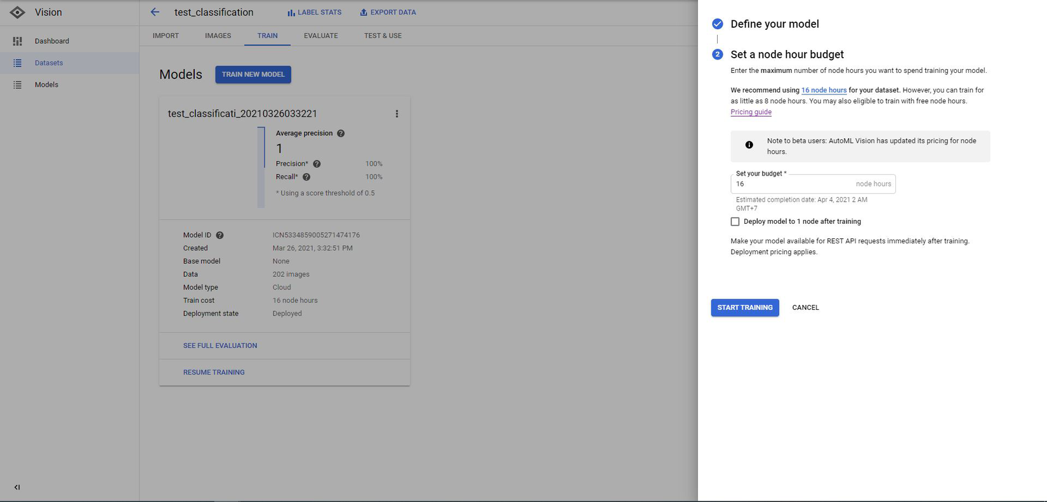Click the Resume Training link
1047x502 pixels.
coord(214,373)
